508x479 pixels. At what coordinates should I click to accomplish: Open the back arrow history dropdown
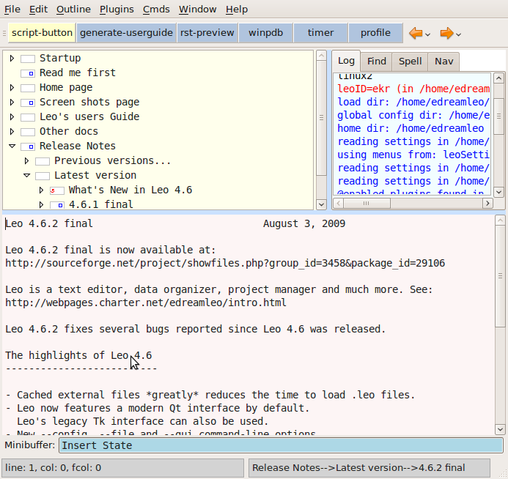(x=427, y=34)
